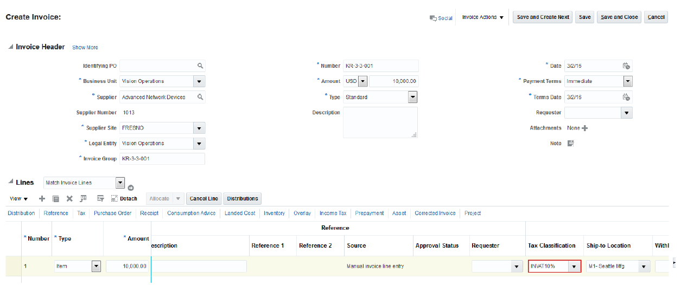Collapse the Lines section
This screenshot has height=285, width=681.
pyautogui.click(x=10, y=182)
